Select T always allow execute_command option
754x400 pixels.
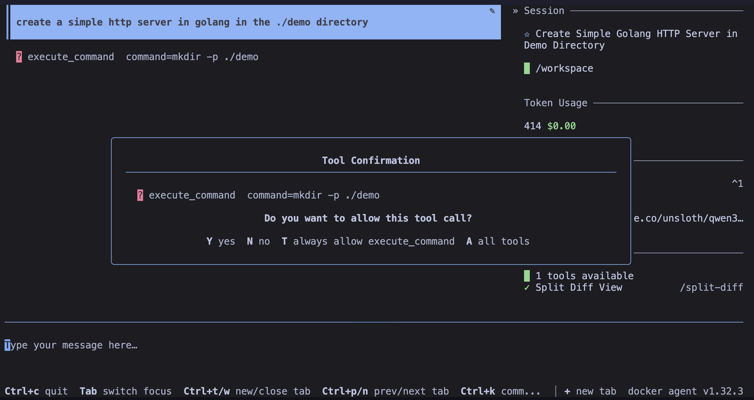tap(368, 241)
